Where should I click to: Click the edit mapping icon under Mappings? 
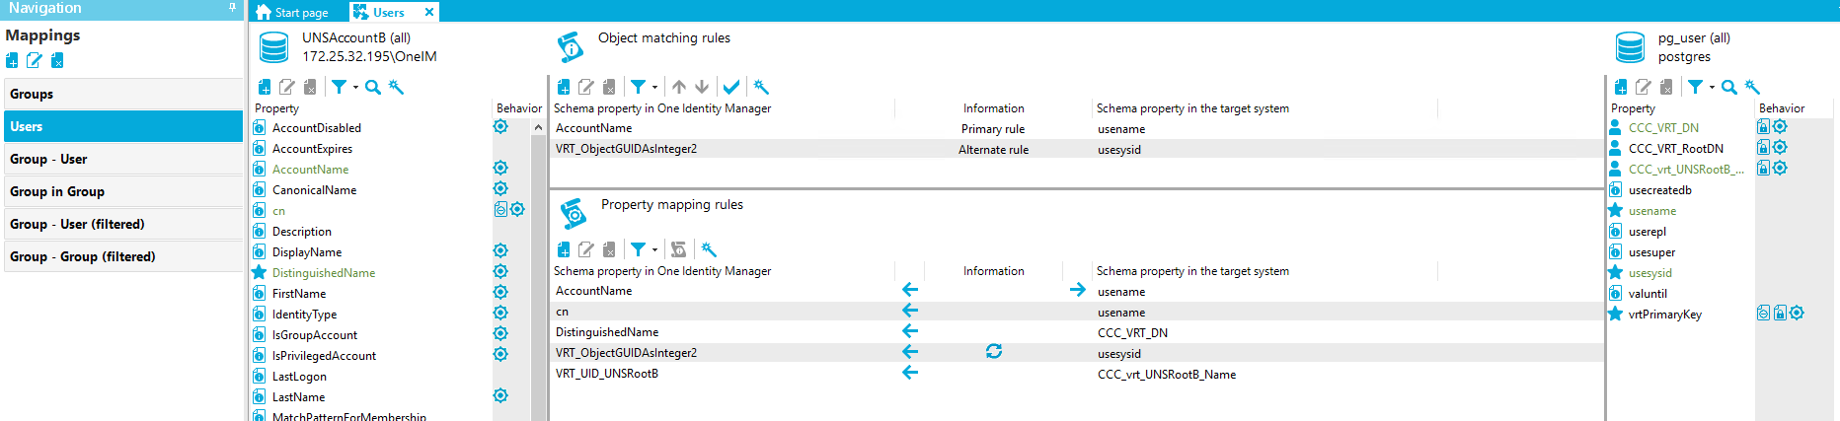pyautogui.click(x=35, y=61)
